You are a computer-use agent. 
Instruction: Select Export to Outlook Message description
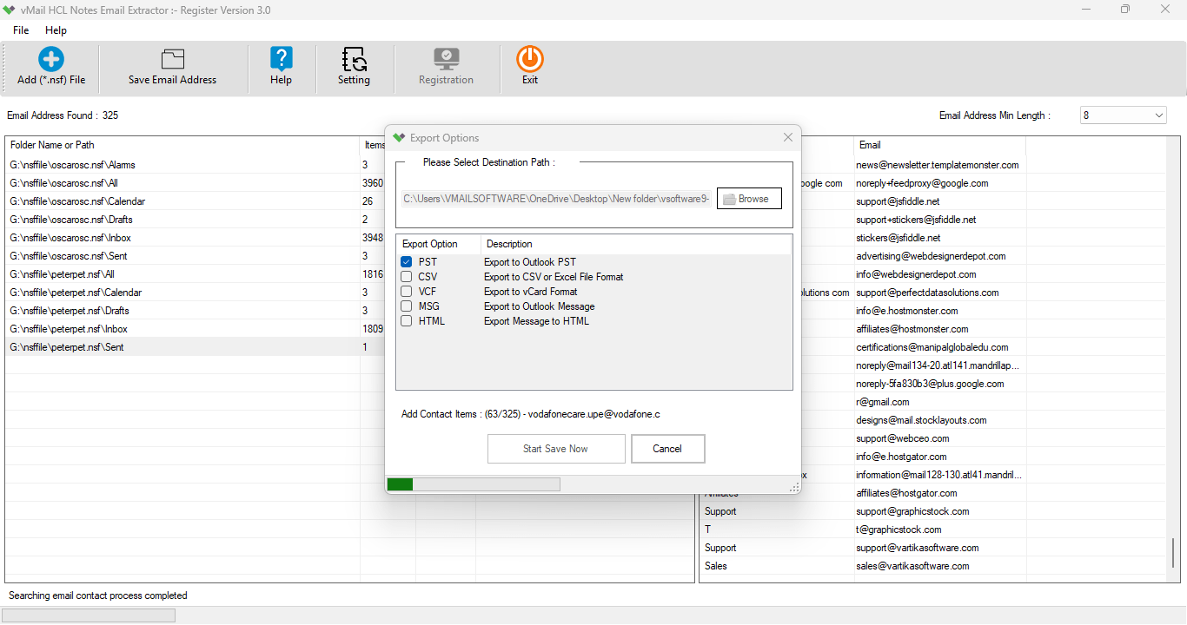(540, 306)
